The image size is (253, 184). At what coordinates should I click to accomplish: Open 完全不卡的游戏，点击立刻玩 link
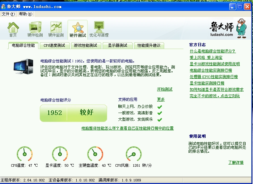pos(215,96)
